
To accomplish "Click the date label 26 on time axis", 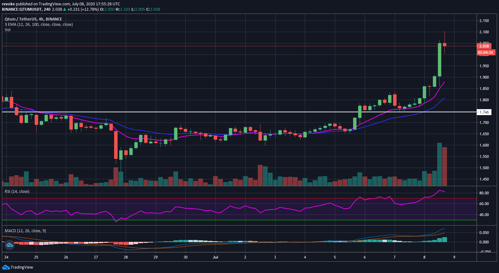I will 66,257.
